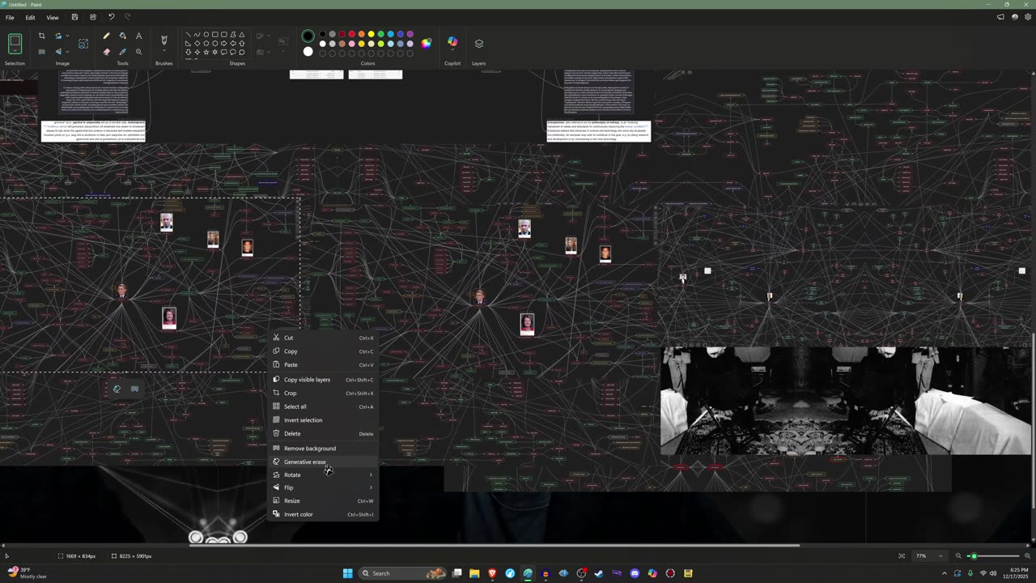Choose Remove background in context menu

tap(323, 449)
